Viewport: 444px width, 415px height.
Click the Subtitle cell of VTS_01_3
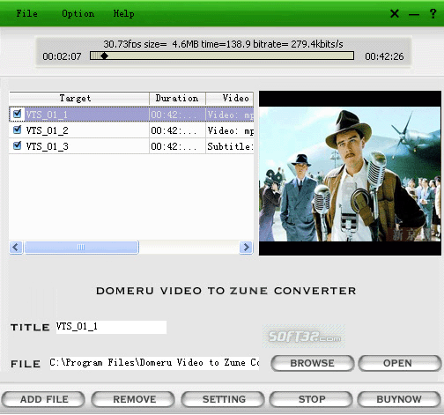pos(230,146)
